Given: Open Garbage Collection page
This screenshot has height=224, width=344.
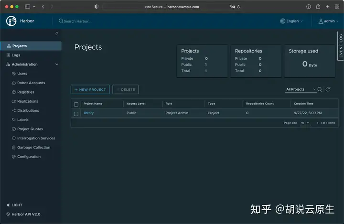Looking at the screenshot, I should pos(33,147).
